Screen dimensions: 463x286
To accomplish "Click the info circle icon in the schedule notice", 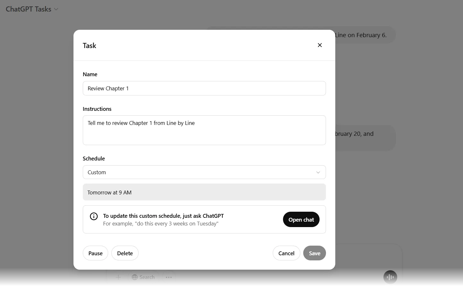I will pyautogui.click(x=94, y=217).
